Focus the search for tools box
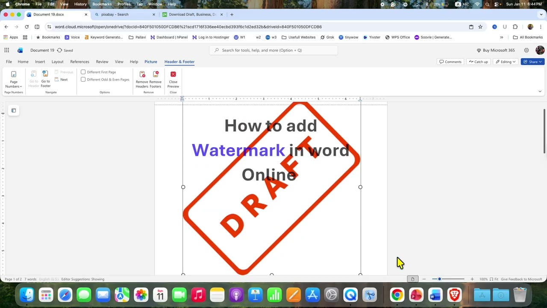This screenshot has height=308, width=547. (x=273, y=50)
